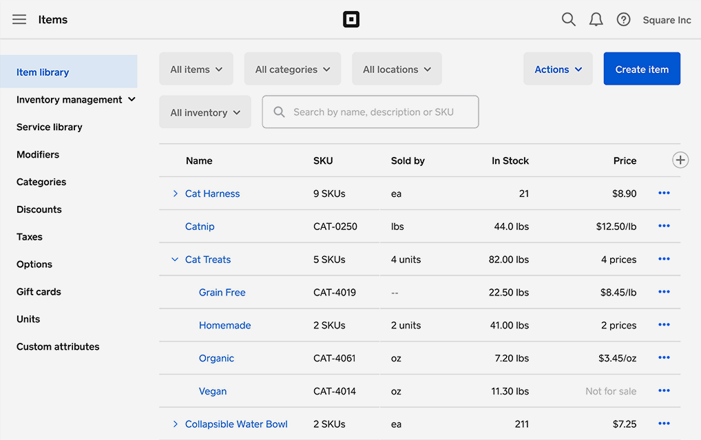This screenshot has height=440, width=701.
Task: Open more options for Organic
Action: [664, 358]
